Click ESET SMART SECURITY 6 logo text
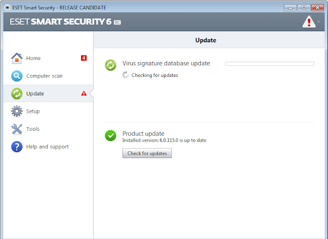The height and width of the screenshot is (239, 328). tap(60, 22)
